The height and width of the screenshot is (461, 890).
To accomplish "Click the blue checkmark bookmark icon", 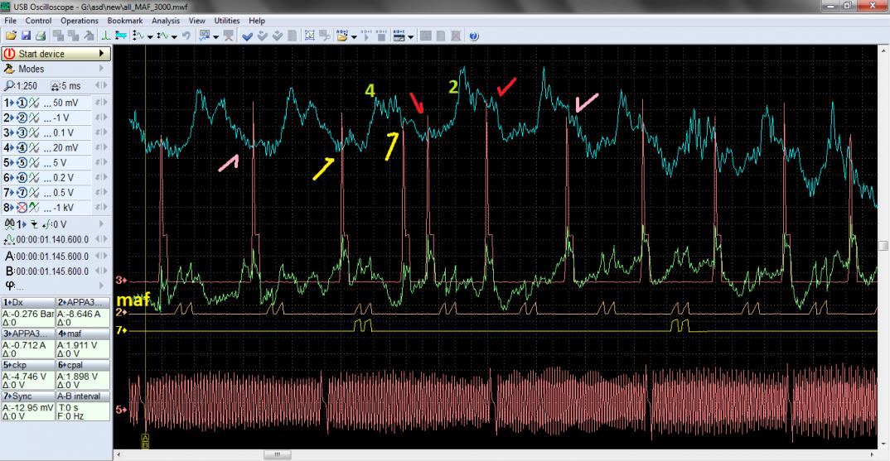I will pos(248,36).
